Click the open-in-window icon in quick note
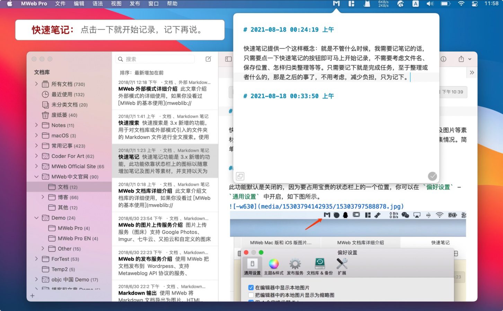Screen dimensions: 503x311 (240, 176)
